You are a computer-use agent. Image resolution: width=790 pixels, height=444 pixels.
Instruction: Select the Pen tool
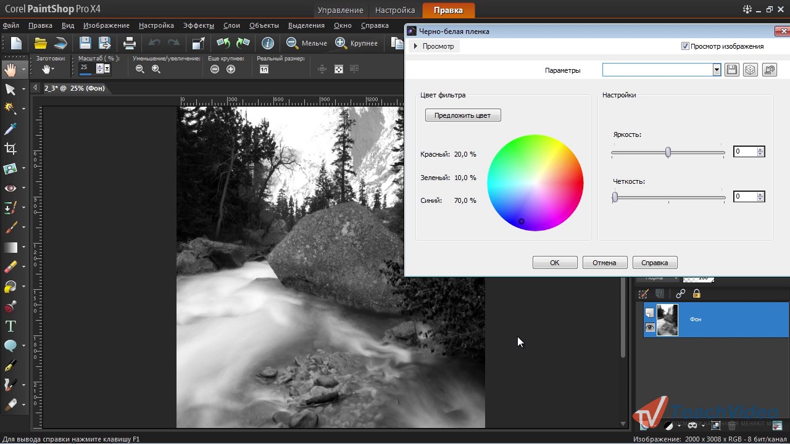coord(10,366)
